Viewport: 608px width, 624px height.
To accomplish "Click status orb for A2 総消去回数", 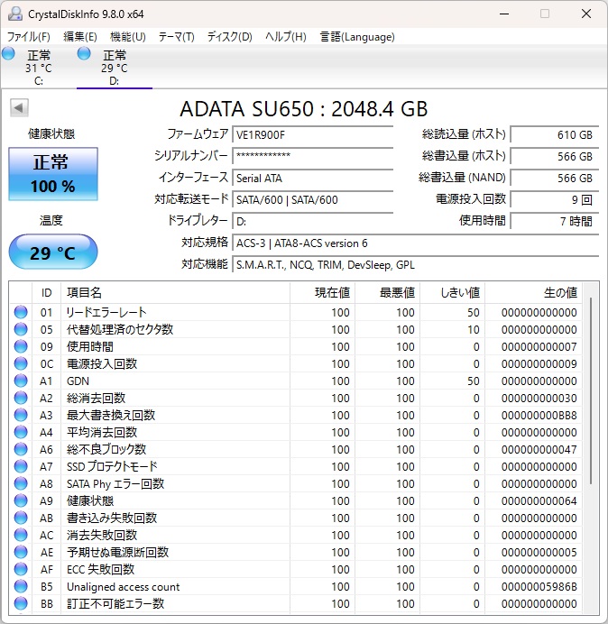I will pos(21,398).
